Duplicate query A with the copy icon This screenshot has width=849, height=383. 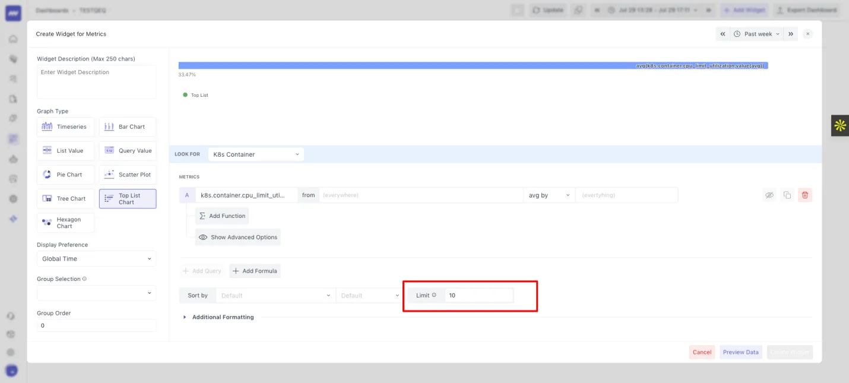(787, 195)
